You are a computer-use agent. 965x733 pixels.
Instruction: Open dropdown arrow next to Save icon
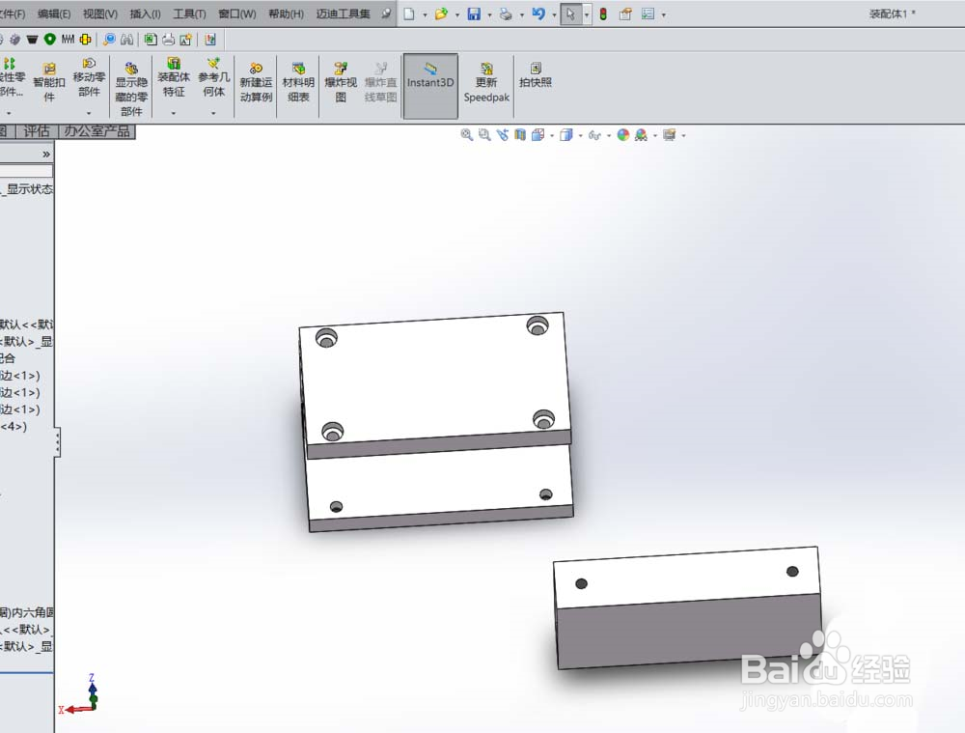coord(489,14)
